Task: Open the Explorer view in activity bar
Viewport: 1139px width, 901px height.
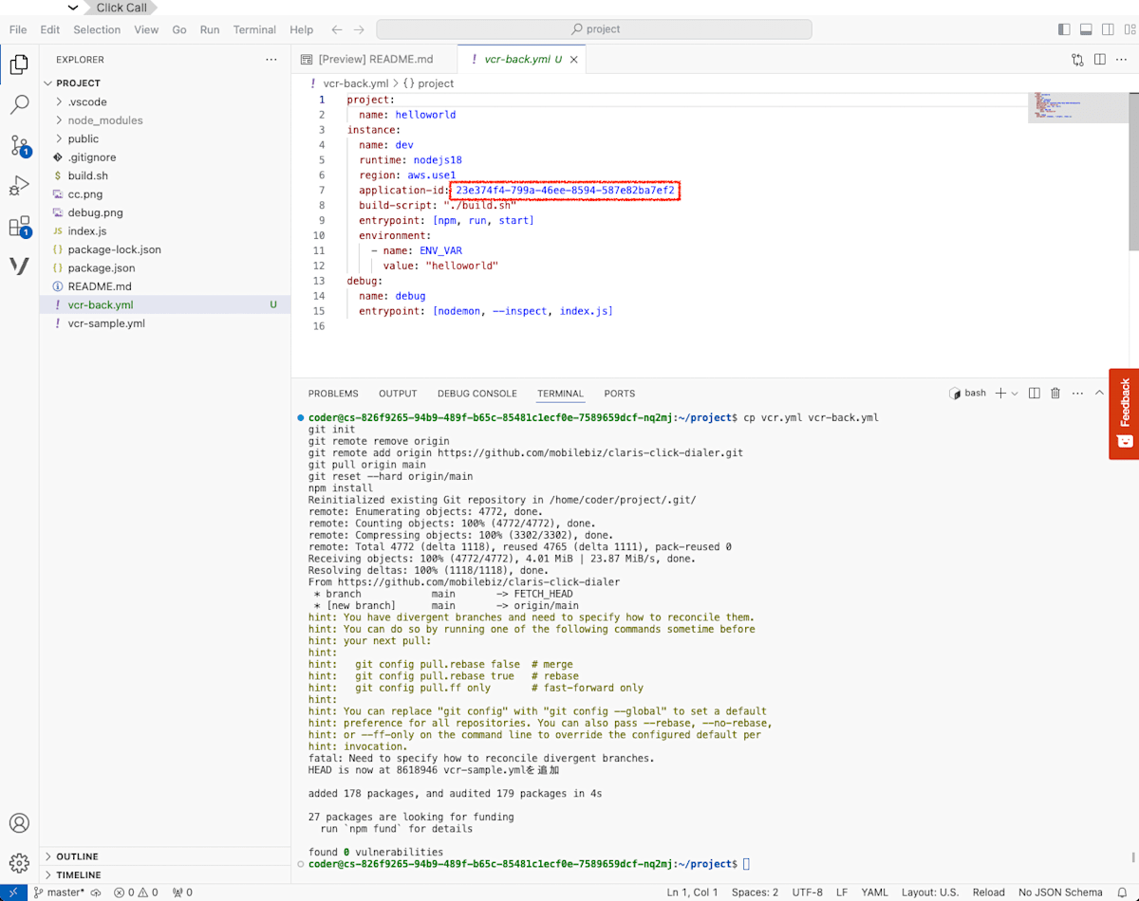Action: (19, 64)
